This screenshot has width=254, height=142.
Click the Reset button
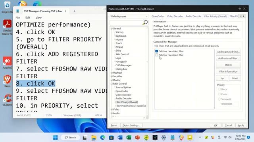point(114,125)
